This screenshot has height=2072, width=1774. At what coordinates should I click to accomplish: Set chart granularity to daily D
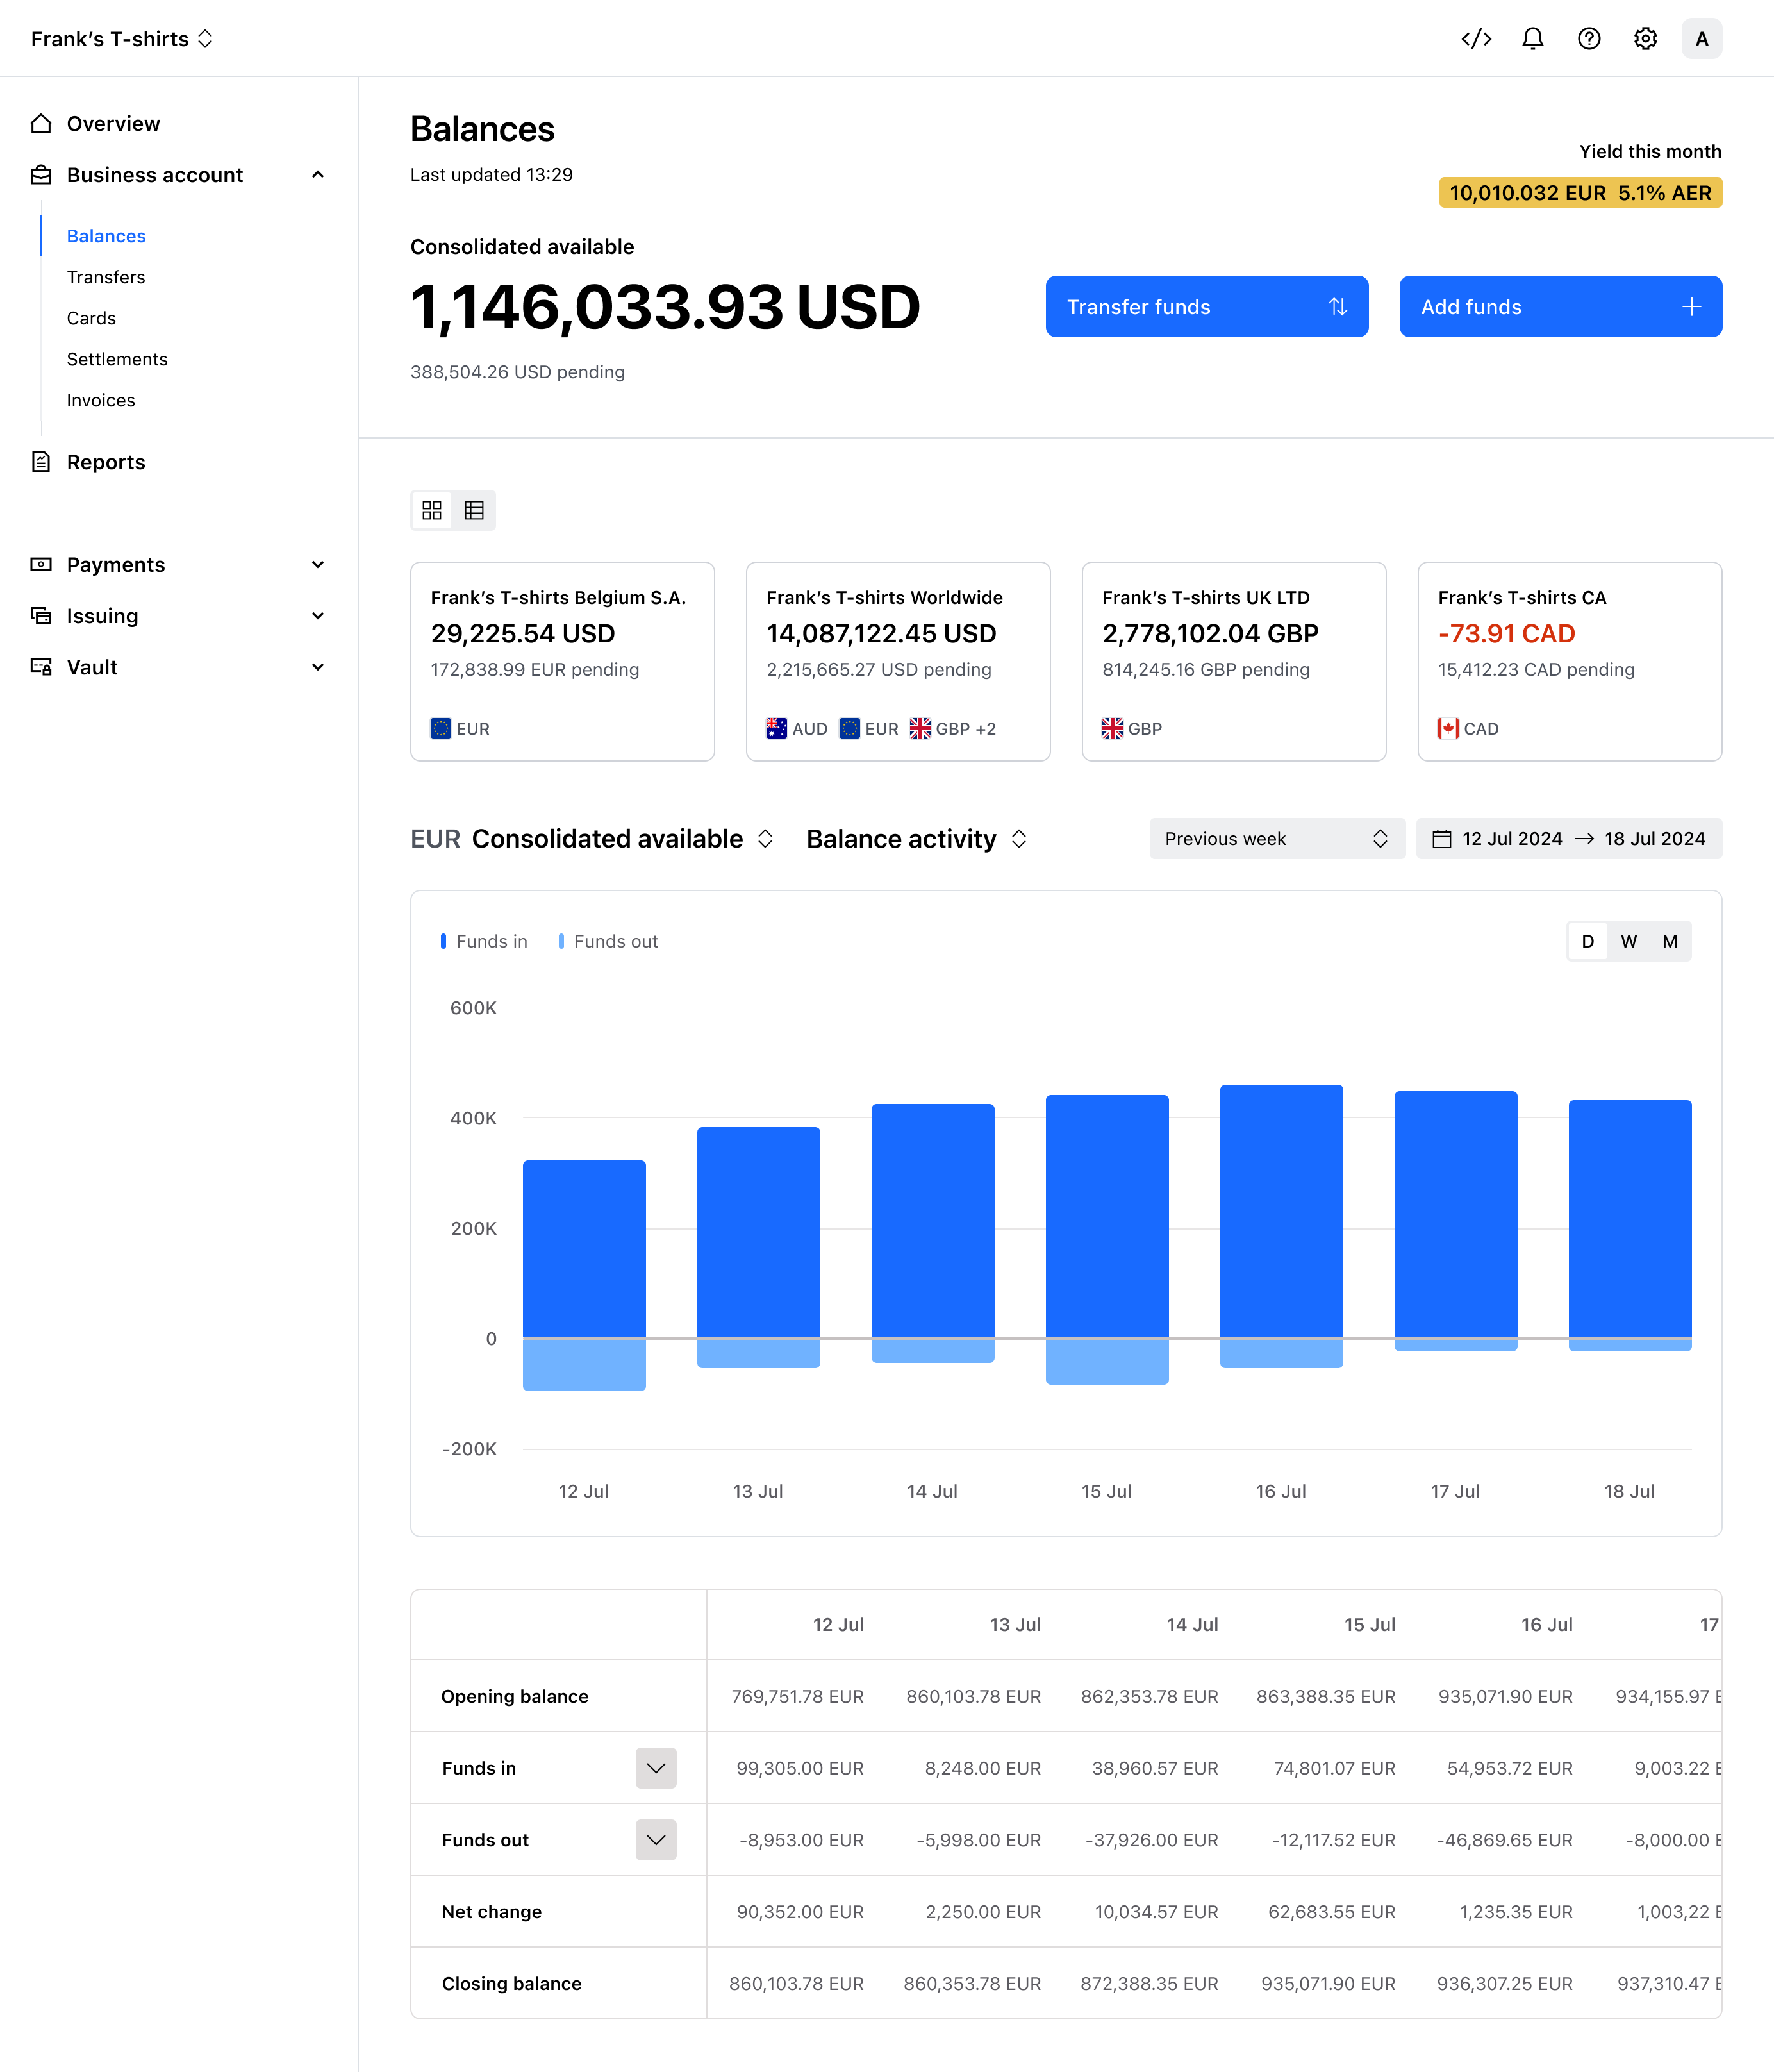[x=1587, y=941]
